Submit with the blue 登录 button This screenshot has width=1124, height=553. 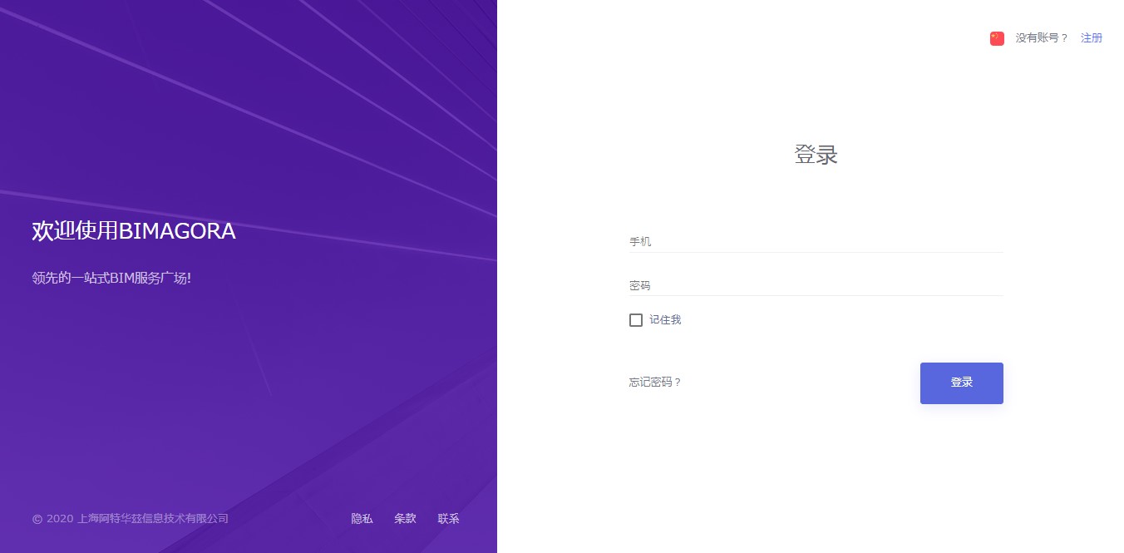coord(962,383)
